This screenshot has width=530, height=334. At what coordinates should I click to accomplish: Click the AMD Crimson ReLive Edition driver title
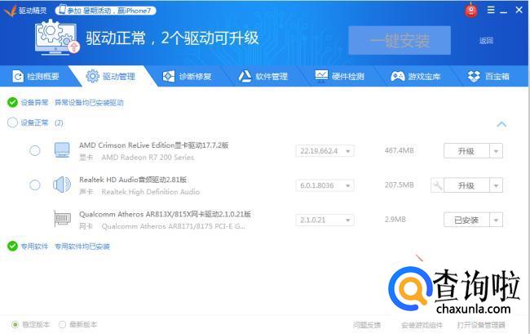154,145
